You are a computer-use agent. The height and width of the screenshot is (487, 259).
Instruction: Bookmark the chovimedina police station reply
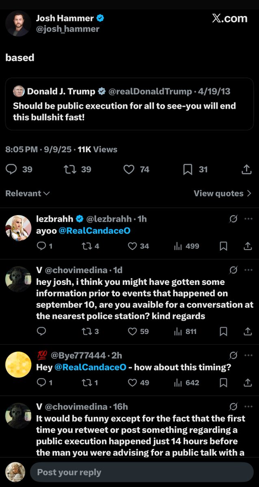tap(223, 332)
